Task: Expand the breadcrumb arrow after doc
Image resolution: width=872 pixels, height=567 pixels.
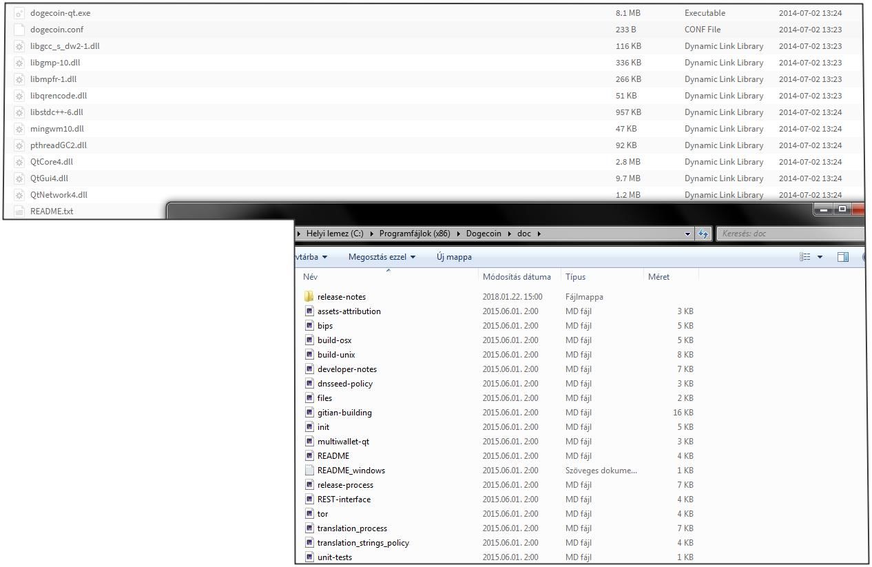Action: click(539, 234)
